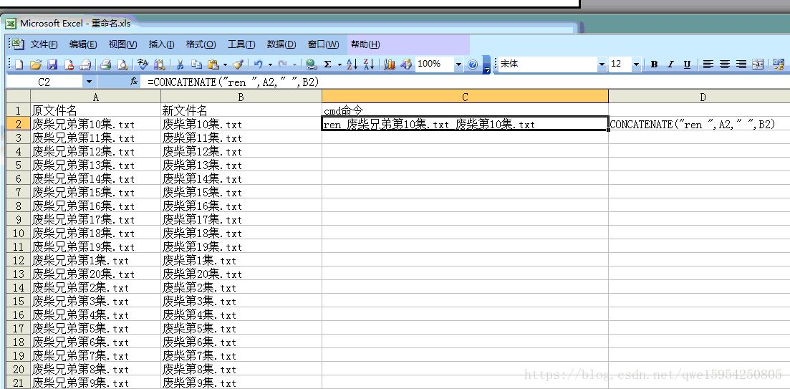Run the spelling check icon
790x389 pixels.
(x=143, y=64)
